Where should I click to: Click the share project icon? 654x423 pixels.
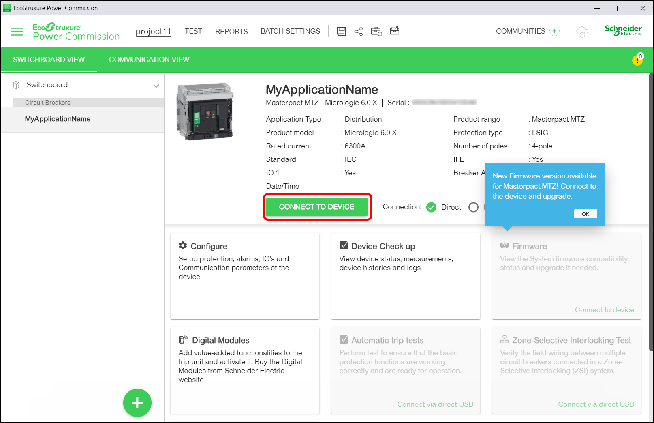point(359,31)
